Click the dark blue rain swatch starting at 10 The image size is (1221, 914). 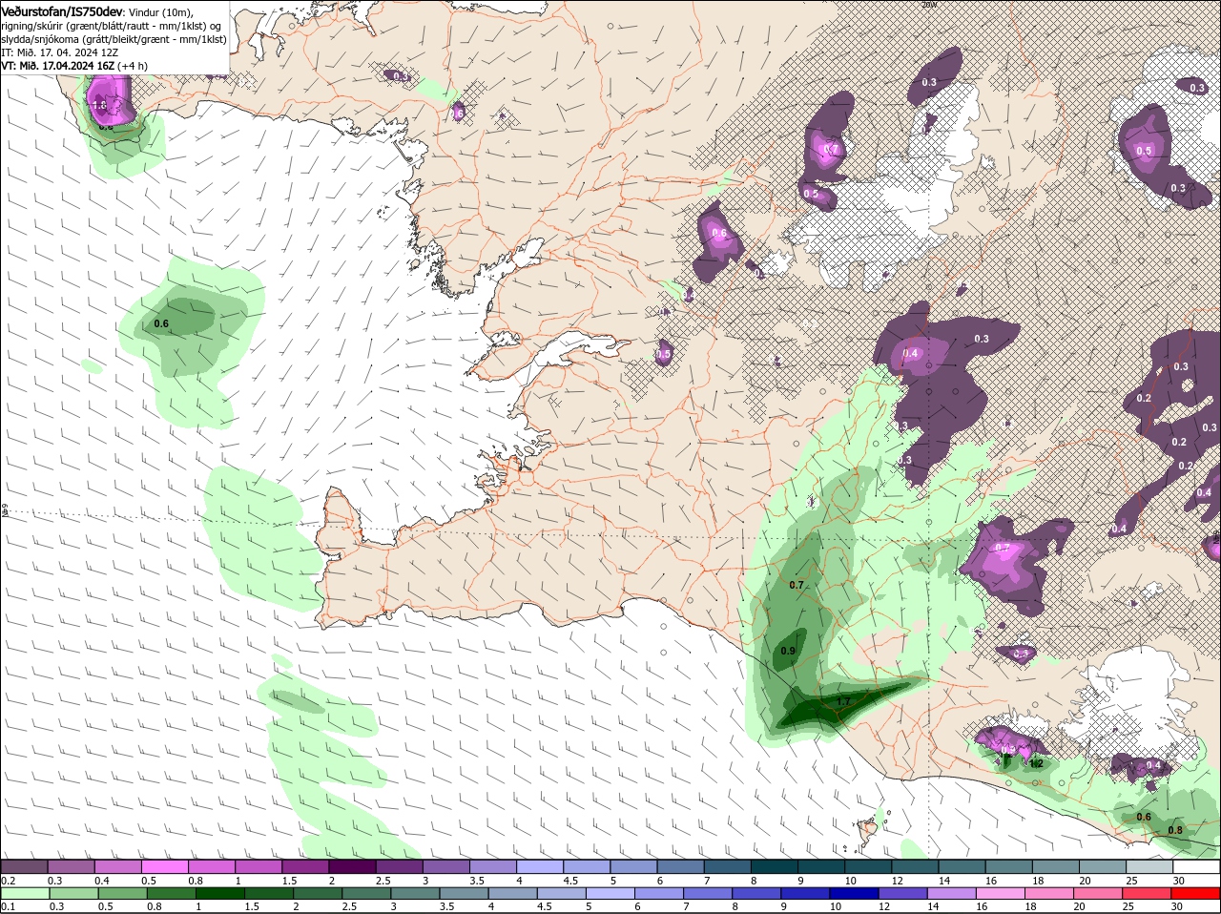click(852, 893)
